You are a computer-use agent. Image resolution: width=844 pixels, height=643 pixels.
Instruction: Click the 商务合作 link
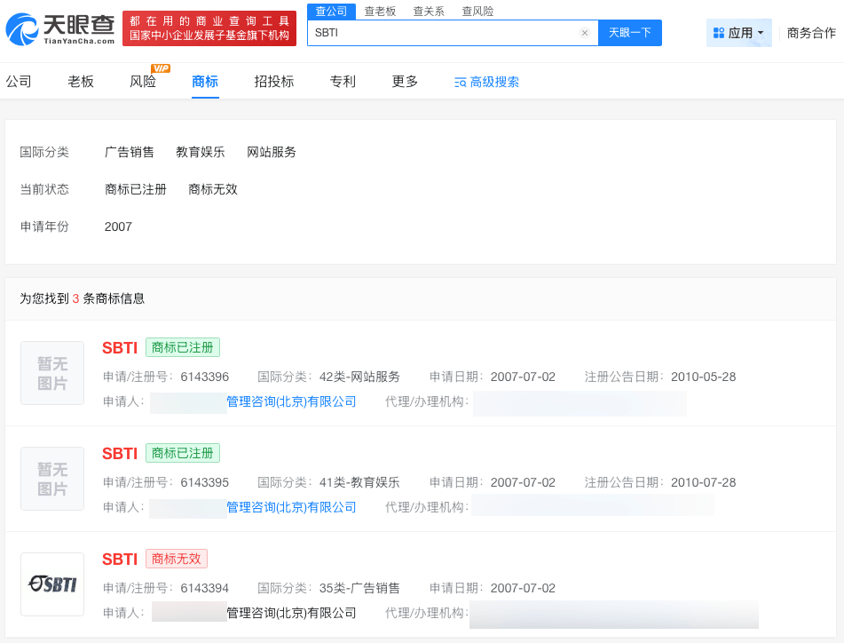(x=811, y=33)
